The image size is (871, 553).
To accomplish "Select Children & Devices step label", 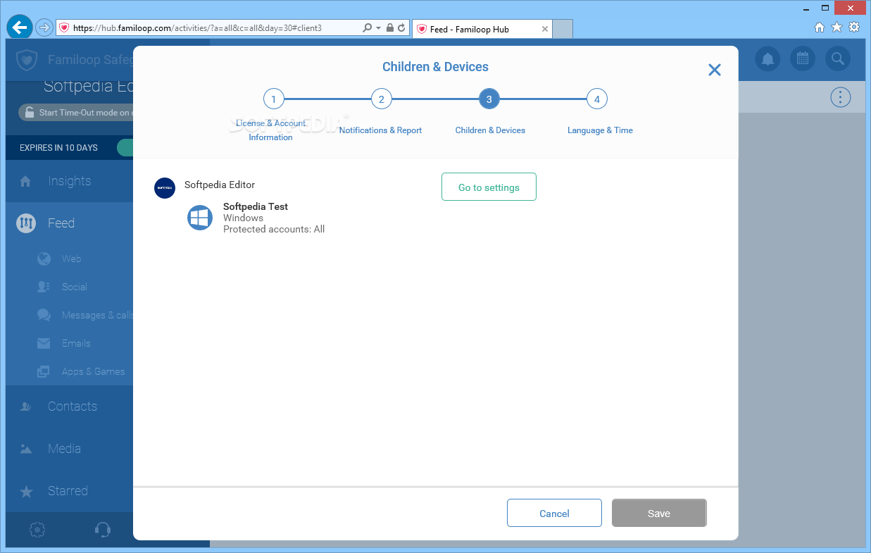I will 490,130.
